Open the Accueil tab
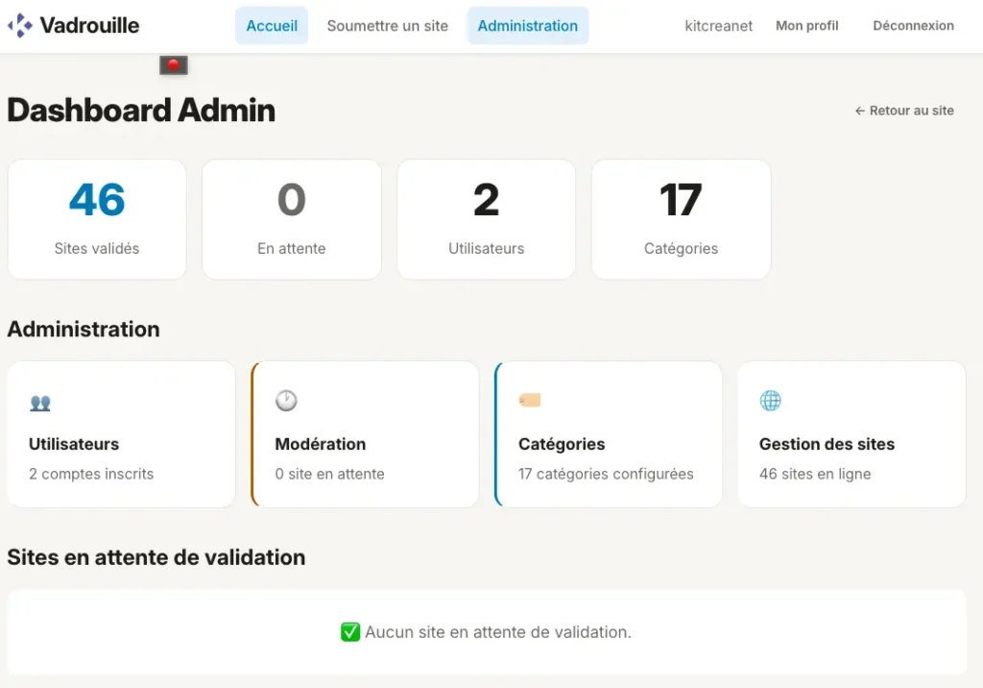 coord(272,26)
